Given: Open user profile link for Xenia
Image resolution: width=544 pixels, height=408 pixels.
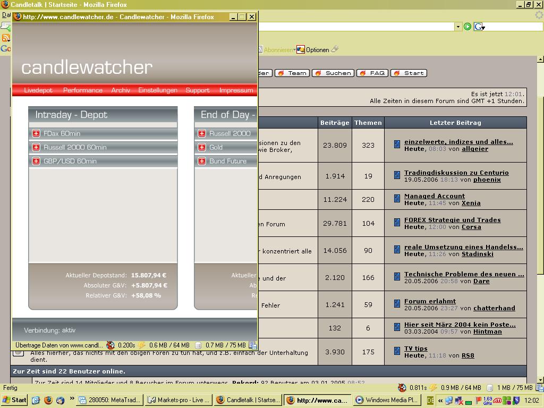Looking at the screenshot, I should (x=471, y=203).
